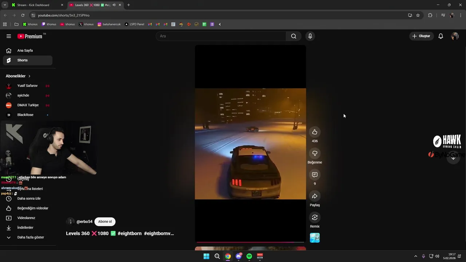The width and height of the screenshot is (466, 262).
Task: Open Chrome three-dot menu
Action: point(461,15)
